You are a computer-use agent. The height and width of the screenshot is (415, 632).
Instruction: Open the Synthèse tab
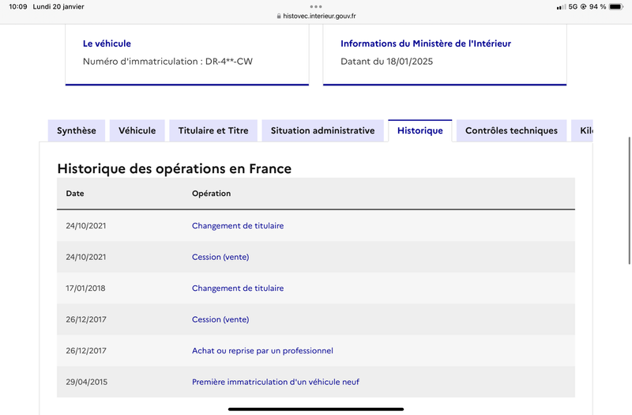[x=77, y=130]
